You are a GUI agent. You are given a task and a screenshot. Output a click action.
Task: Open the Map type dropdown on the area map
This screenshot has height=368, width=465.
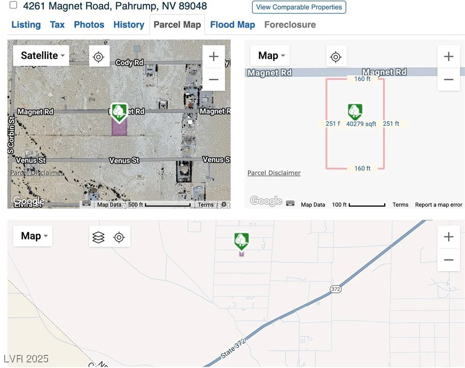33,236
